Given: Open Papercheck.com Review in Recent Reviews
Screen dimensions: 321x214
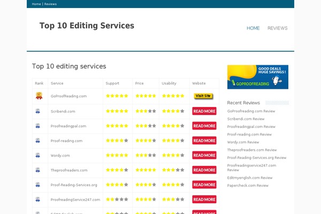Looking at the screenshot, I should tap(248, 186).
